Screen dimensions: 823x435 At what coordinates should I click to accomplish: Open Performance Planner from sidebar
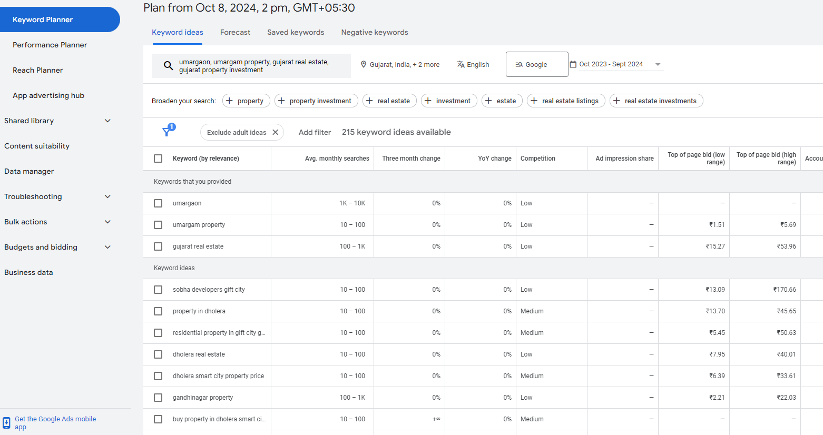click(50, 45)
